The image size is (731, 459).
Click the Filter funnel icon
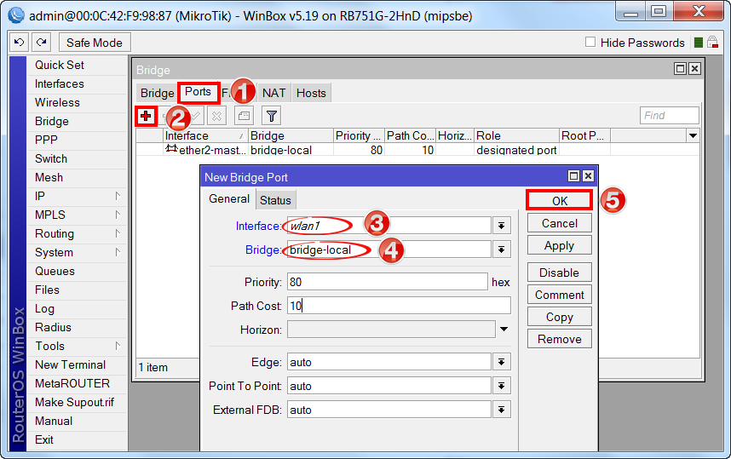coord(271,116)
